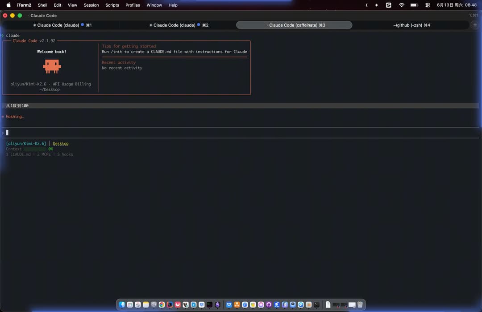Click the 1 CLAUDE.md | 2 MCPs | 5 hooks line

tap(39, 154)
